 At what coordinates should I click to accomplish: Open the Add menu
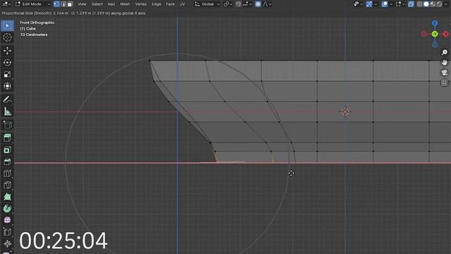(x=111, y=4)
